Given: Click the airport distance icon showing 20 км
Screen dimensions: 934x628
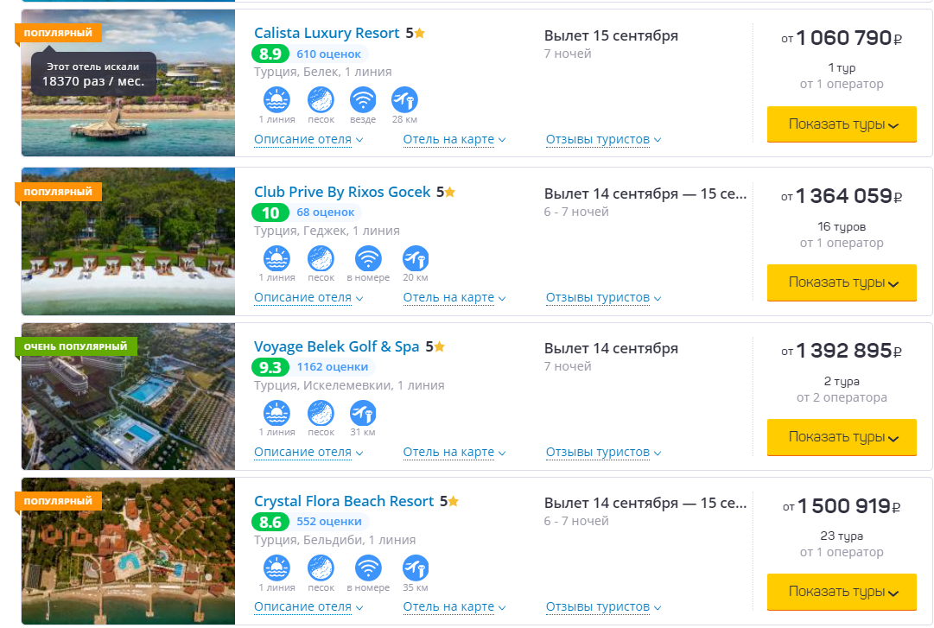Looking at the screenshot, I should pos(415,259).
